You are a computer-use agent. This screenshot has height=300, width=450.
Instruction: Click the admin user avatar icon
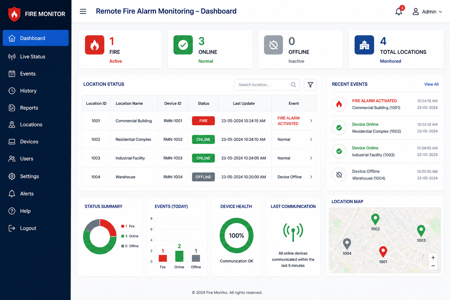tap(415, 11)
